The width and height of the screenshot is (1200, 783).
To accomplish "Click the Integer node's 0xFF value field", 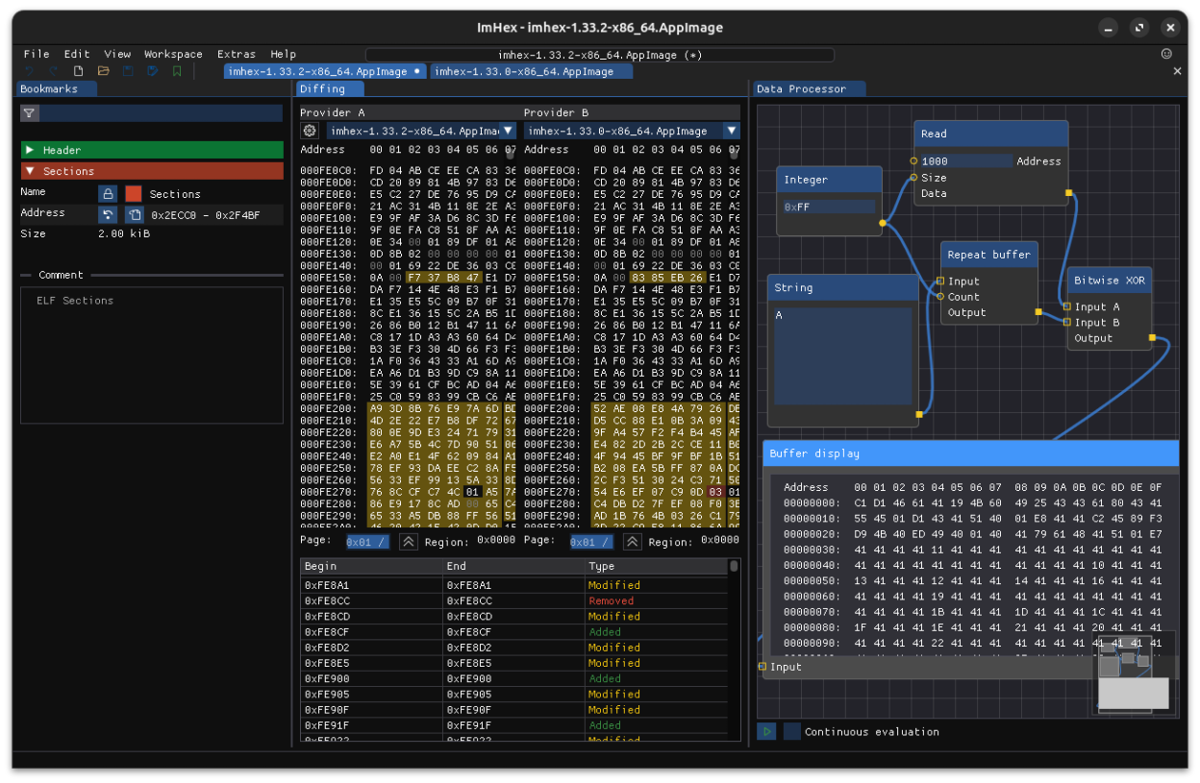I will tap(828, 207).
